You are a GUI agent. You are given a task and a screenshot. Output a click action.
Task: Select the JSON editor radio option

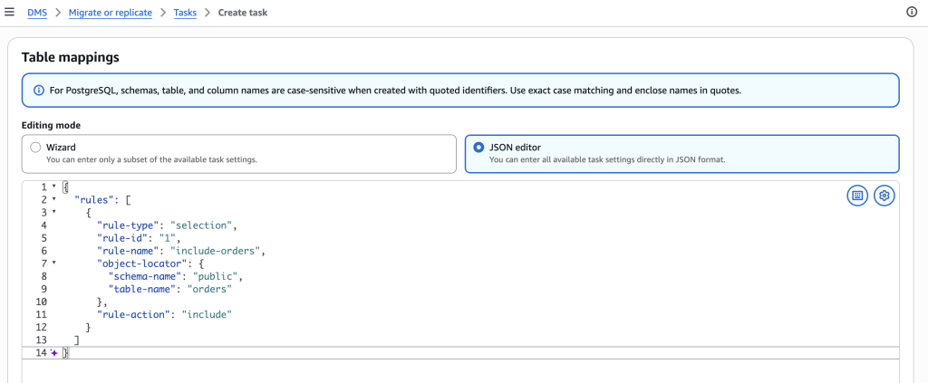(x=478, y=148)
